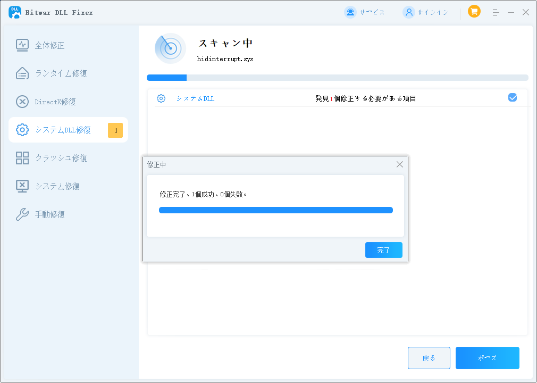Uncheck the システムDLL checkbox

pos(513,97)
